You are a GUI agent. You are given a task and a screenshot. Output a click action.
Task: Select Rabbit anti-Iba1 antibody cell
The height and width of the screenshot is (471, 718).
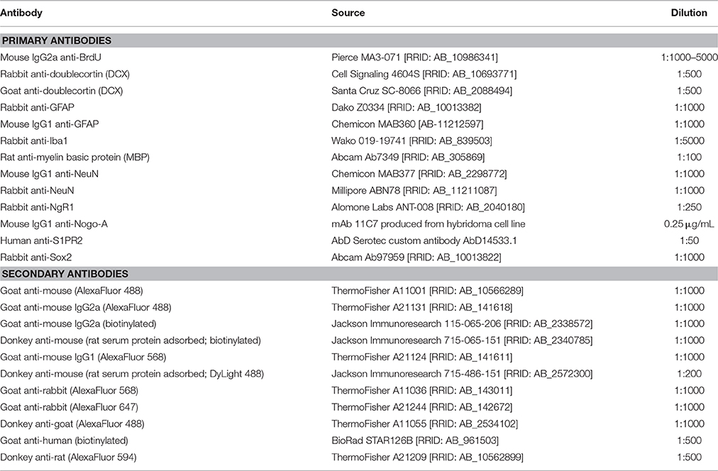pos(34,140)
